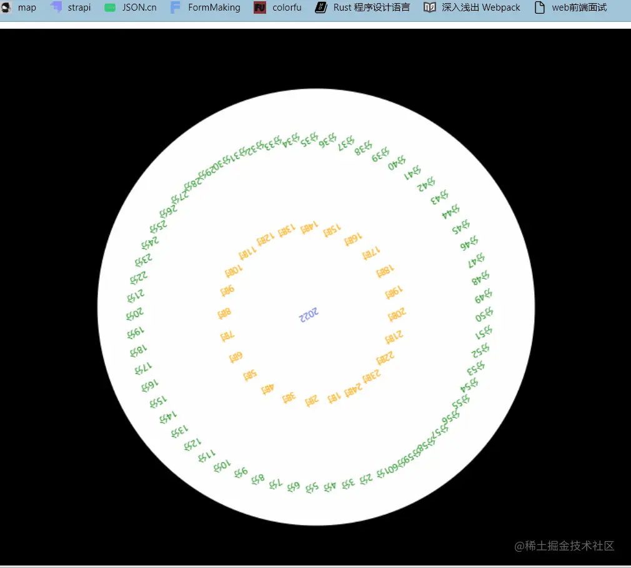Open the FormMaking bookmark
The image size is (631, 568).
tap(213, 7)
